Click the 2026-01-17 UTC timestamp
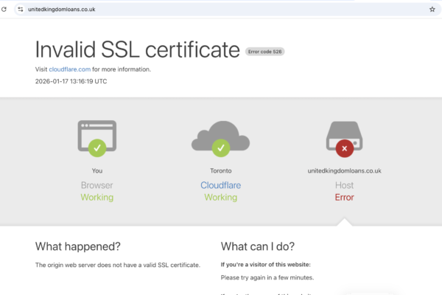Screen dimensions: 442x295 [x=71, y=81]
